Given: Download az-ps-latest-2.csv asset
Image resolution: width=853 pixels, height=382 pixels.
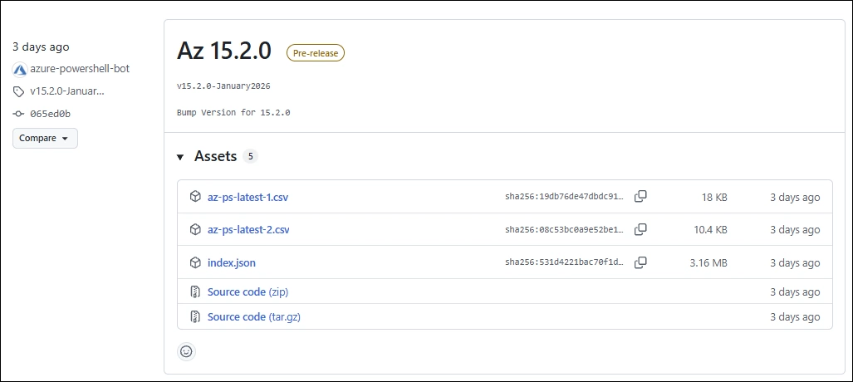Looking at the screenshot, I should click(248, 230).
